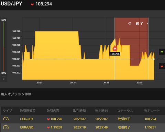Click the lower 50% sentiment label

pos(4,73)
